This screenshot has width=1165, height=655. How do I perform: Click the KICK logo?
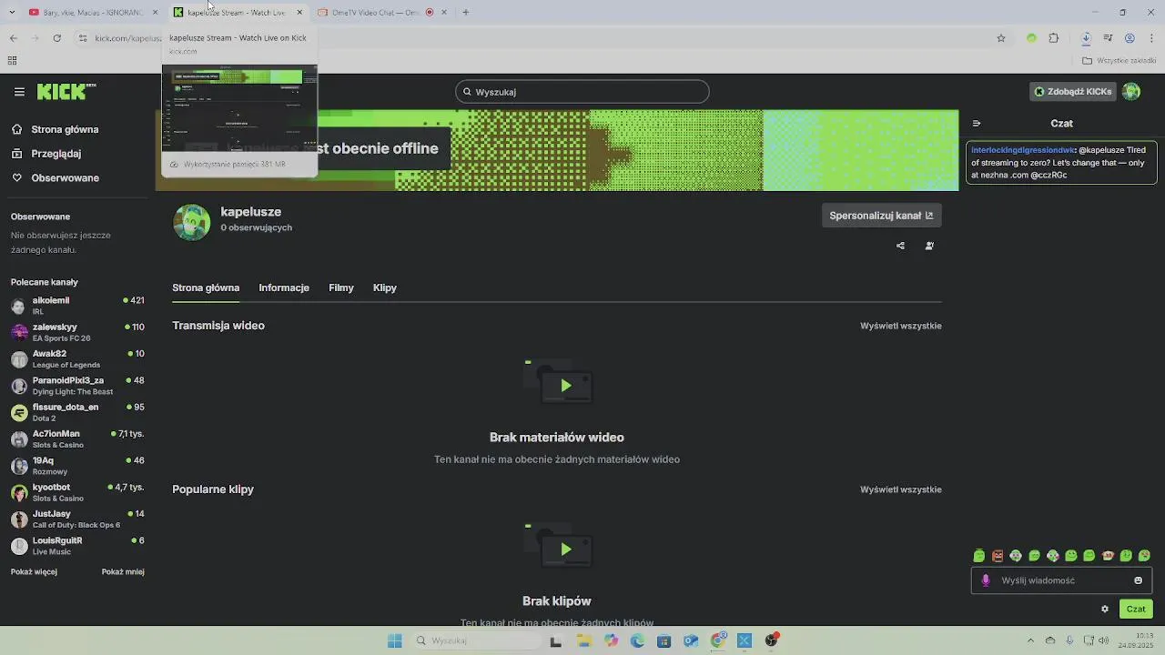click(66, 92)
